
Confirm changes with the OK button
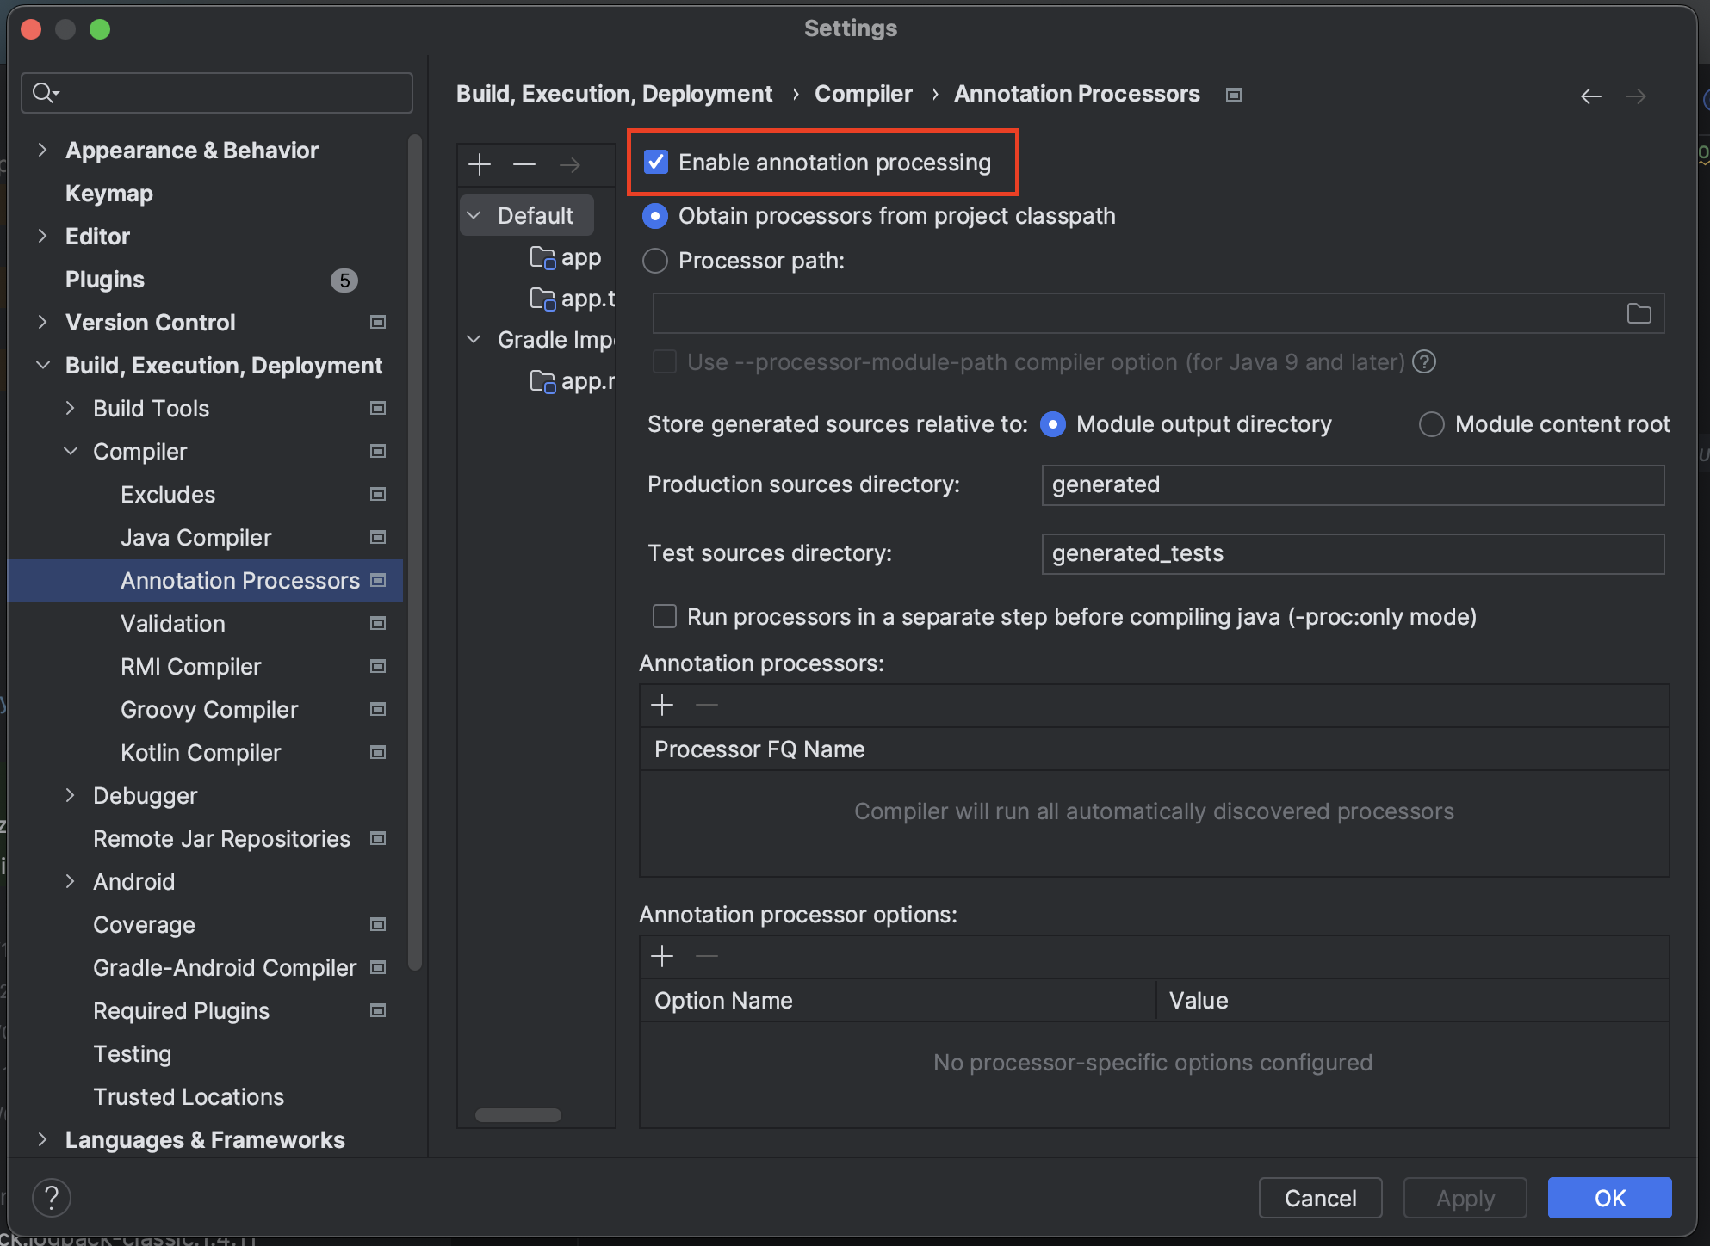pyautogui.click(x=1608, y=1198)
